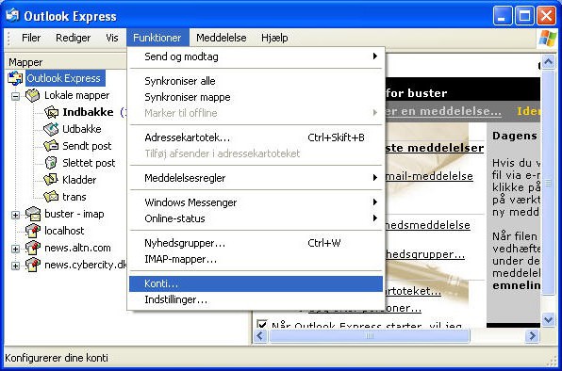Click the adressekartoteket link in the start page
The height and width of the screenshot is (371, 562).
(x=413, y=291)
